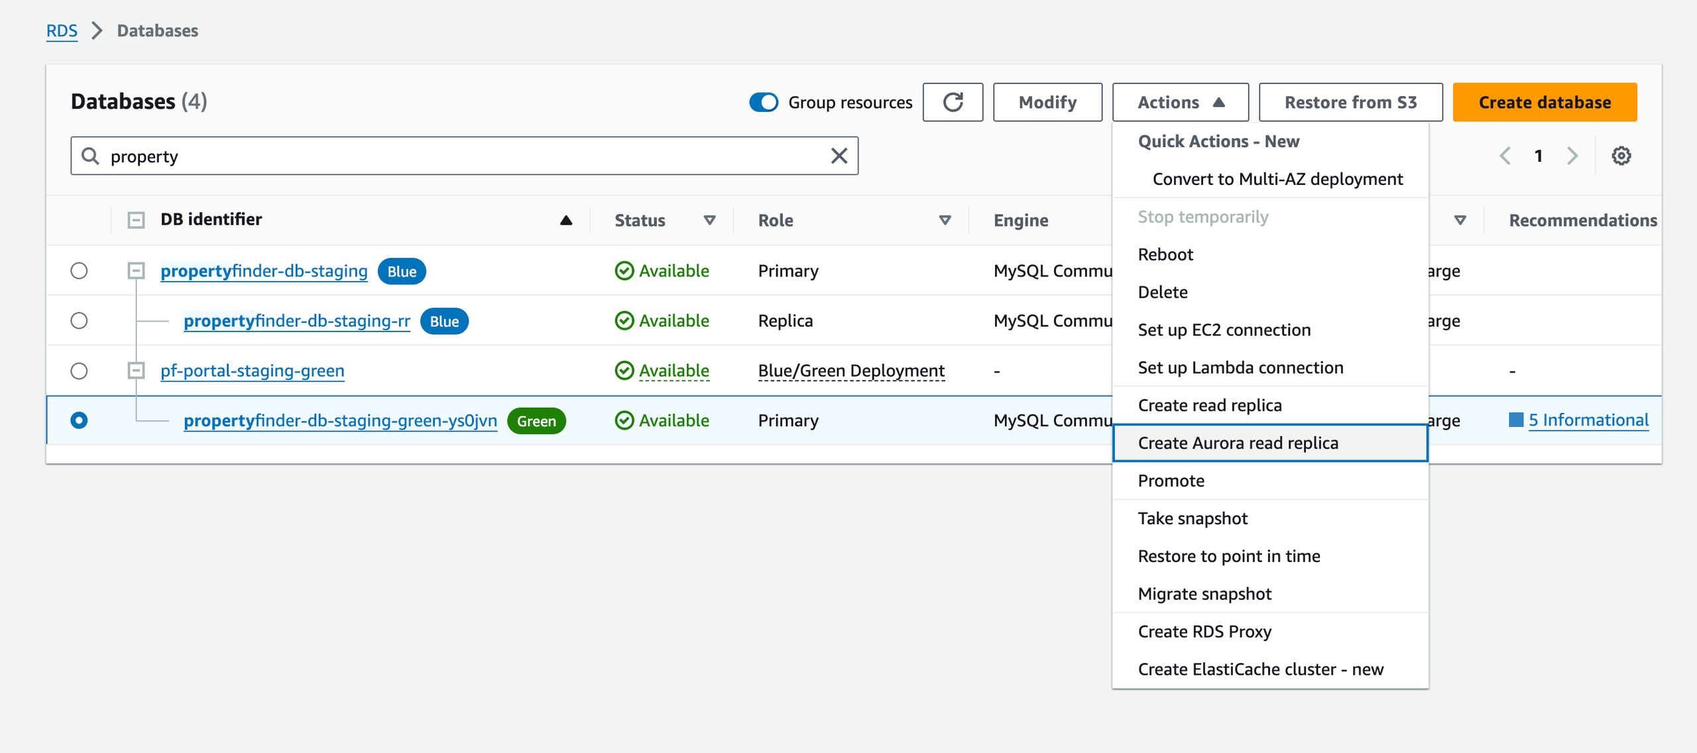
Task: Collapse the propertyfinder-db-staging group
Action: tap(136, 270)
